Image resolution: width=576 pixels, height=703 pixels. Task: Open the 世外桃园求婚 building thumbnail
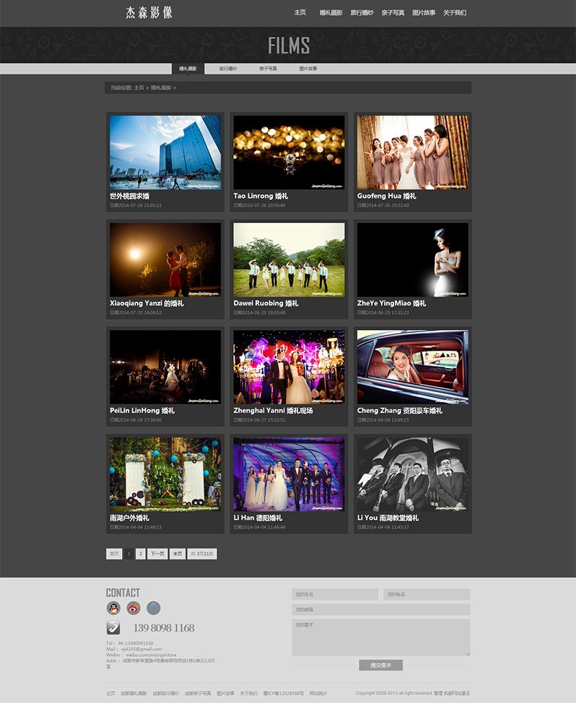pos(165,152)
